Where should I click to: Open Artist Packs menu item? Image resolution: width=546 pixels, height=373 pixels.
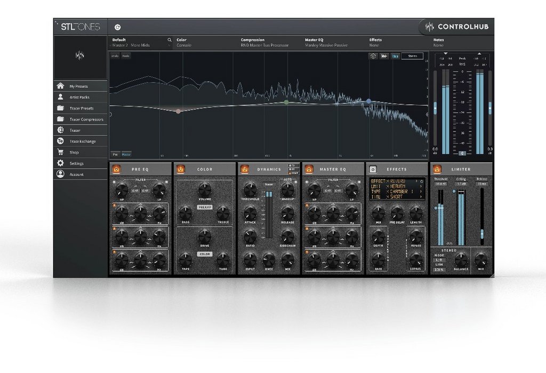pyautogui.click(x=81, y=97)
